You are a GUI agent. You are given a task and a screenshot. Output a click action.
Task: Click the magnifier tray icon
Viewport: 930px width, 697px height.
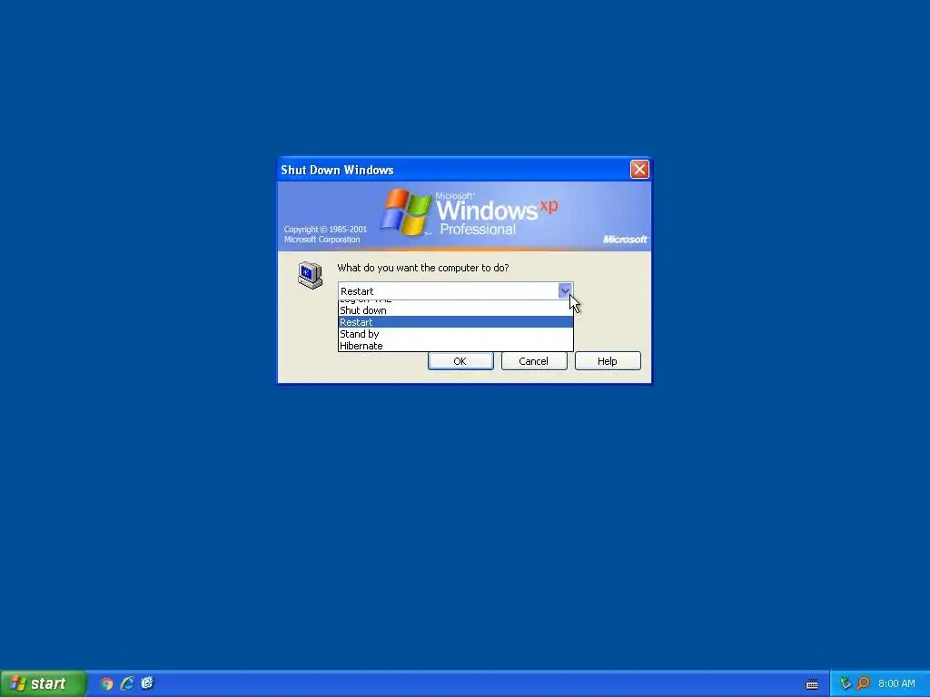point(863,683)
